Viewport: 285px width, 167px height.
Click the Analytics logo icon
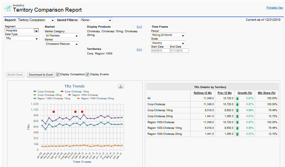pos(8,8)
